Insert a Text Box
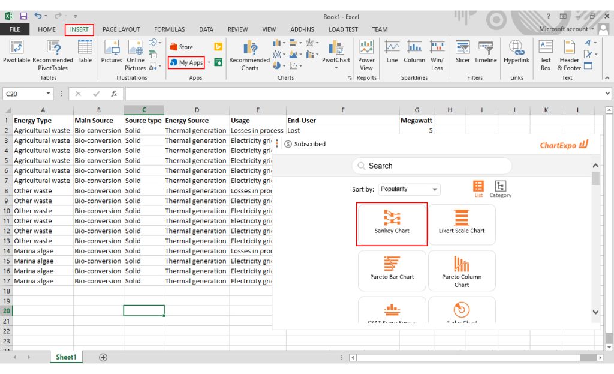Image resolution: width=614 pixels, height=374 pixels. pos(545,55)
